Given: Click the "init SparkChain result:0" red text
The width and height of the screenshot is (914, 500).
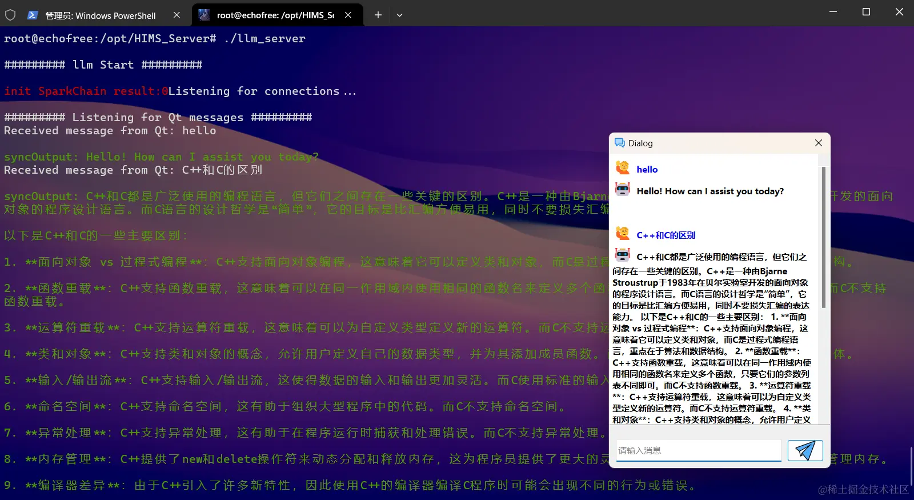Looking at the screenshot, I should (86, 91).
